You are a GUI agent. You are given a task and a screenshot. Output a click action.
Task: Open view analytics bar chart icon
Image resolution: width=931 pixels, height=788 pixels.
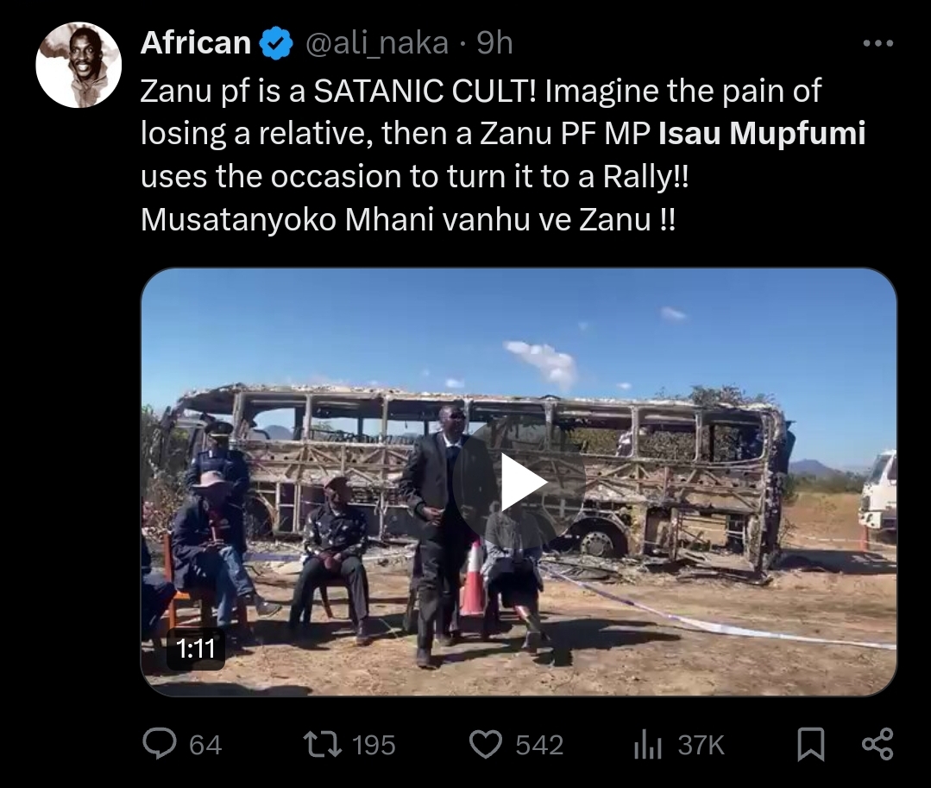(x=648, y=744)
